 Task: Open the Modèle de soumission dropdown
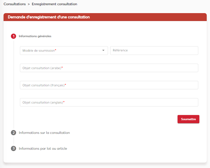[64, 51]
